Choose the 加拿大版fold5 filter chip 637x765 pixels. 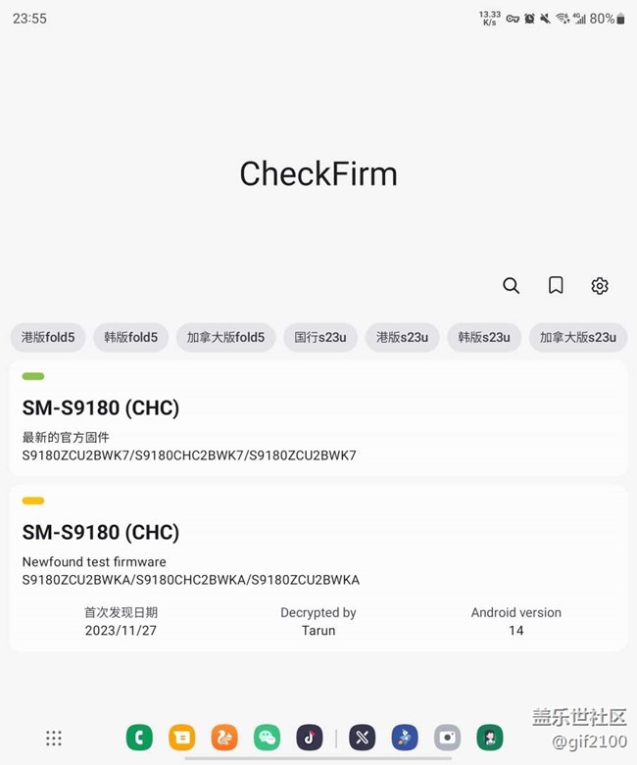226,337
